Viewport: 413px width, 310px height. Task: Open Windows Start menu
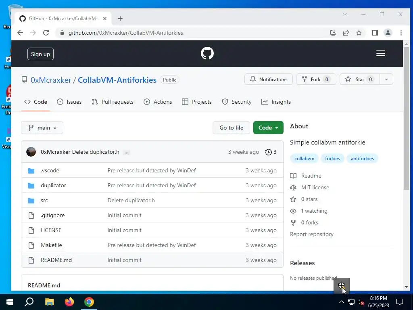point(10,302)
